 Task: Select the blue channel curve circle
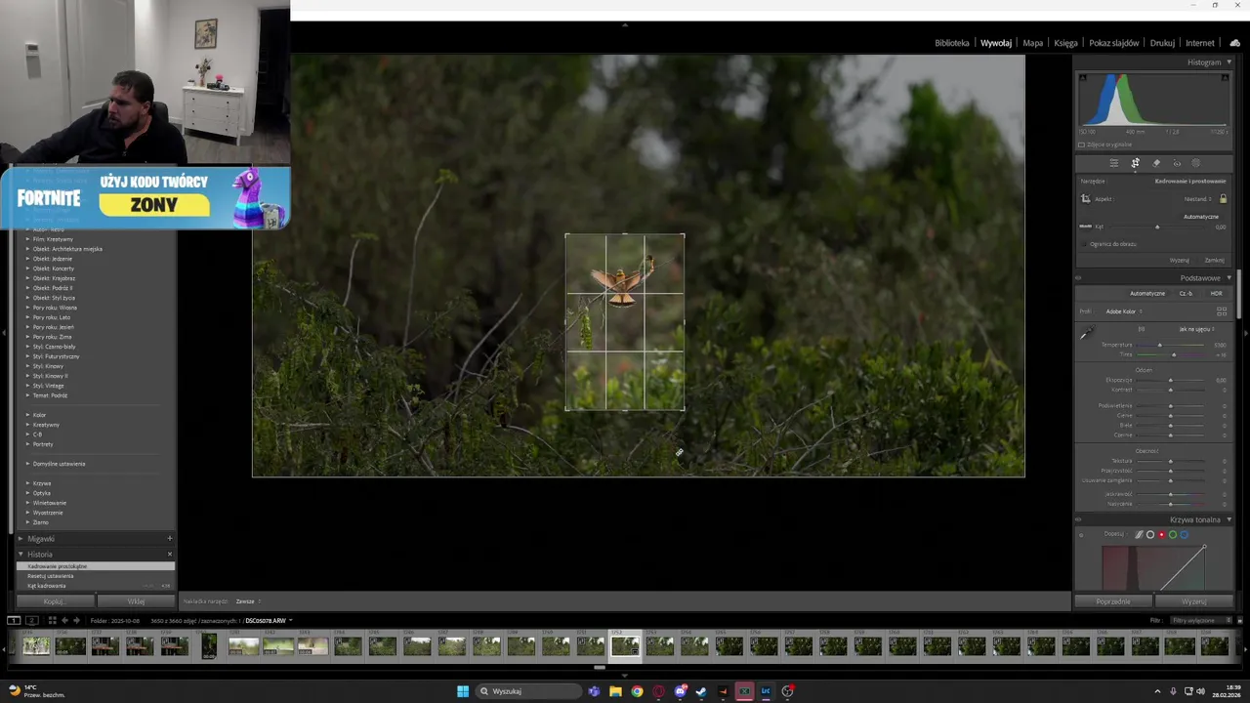[1185, 534]
